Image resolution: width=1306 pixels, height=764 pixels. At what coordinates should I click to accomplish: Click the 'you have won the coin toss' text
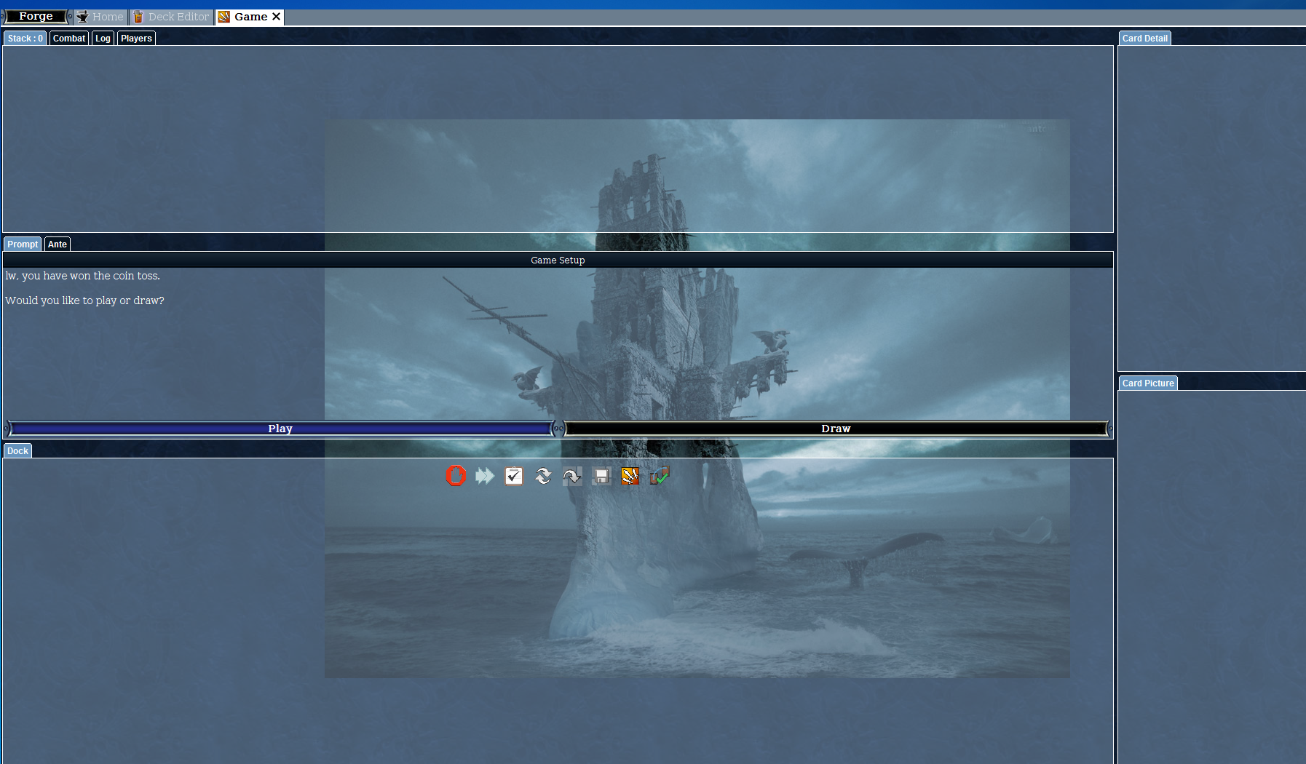(90, 276)
